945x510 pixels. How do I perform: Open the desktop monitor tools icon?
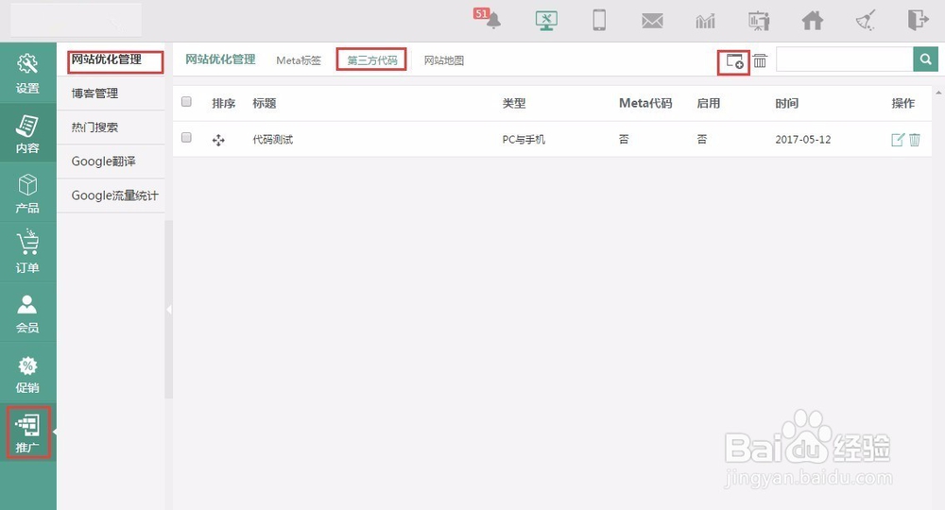click(x=546, y=21)
